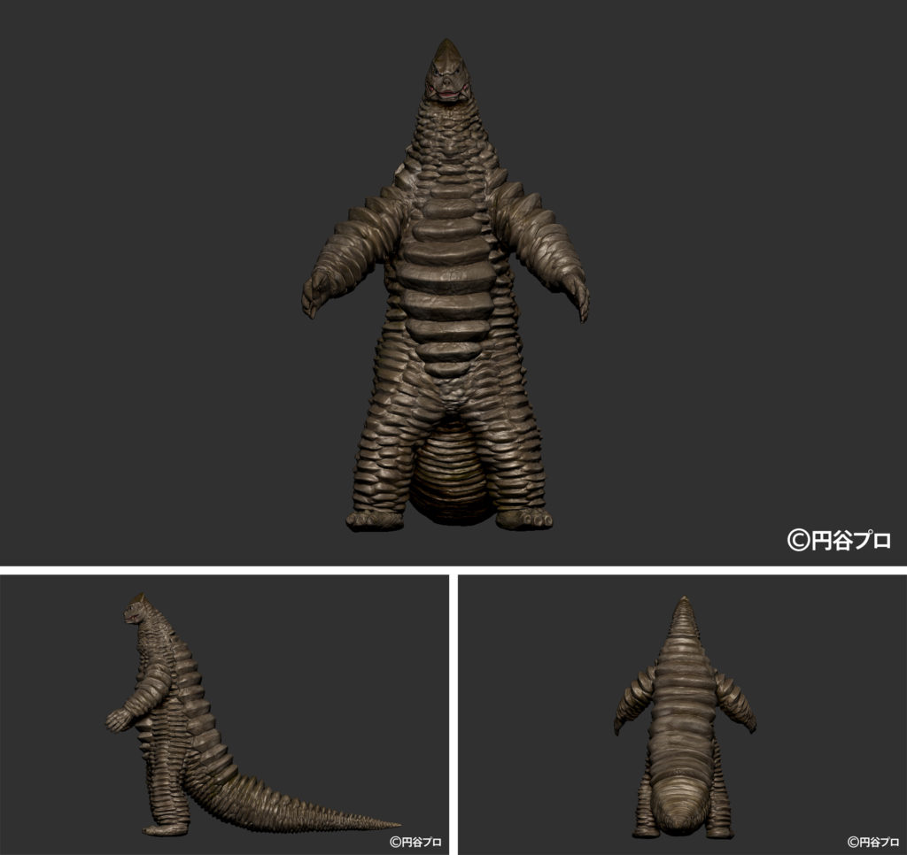Click the front-view monster's right-side clawed hand
Image resolution: width=907 pixels, height=855 pixels.
577,296
